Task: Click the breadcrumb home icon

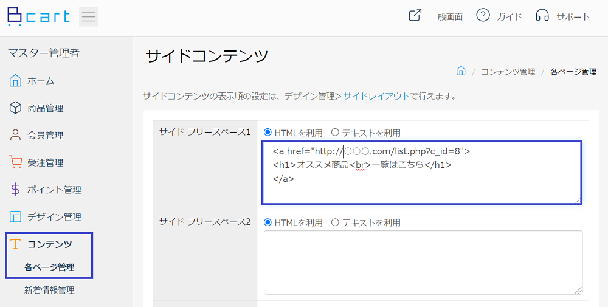Action: (x=461, y=71)
